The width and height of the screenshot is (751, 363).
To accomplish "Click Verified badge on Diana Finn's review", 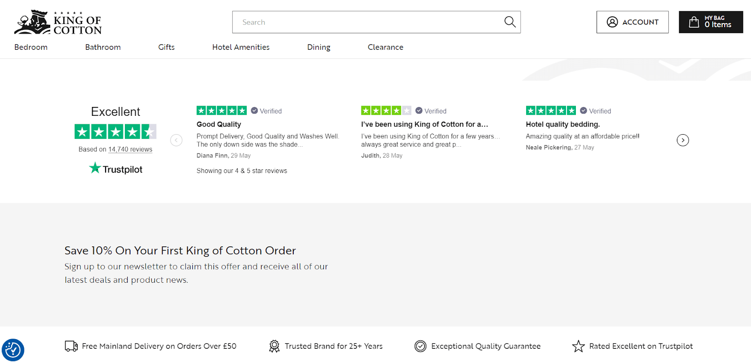I will click(x=266, y=111).
